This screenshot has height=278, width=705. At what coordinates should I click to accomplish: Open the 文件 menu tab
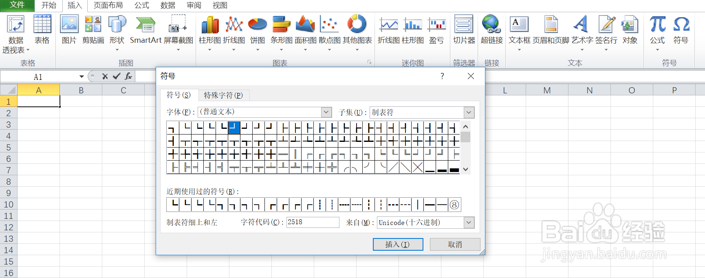[17, 5]
